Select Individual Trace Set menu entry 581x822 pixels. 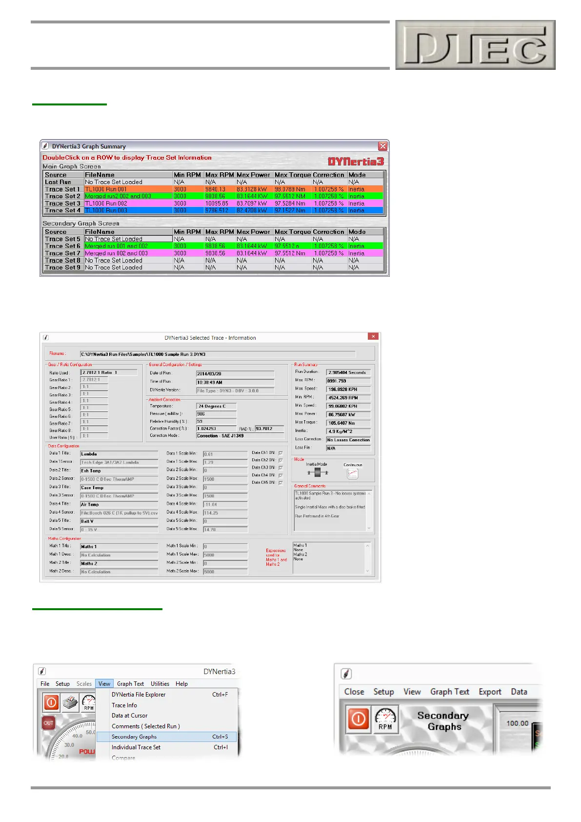(x=166, y=747)
